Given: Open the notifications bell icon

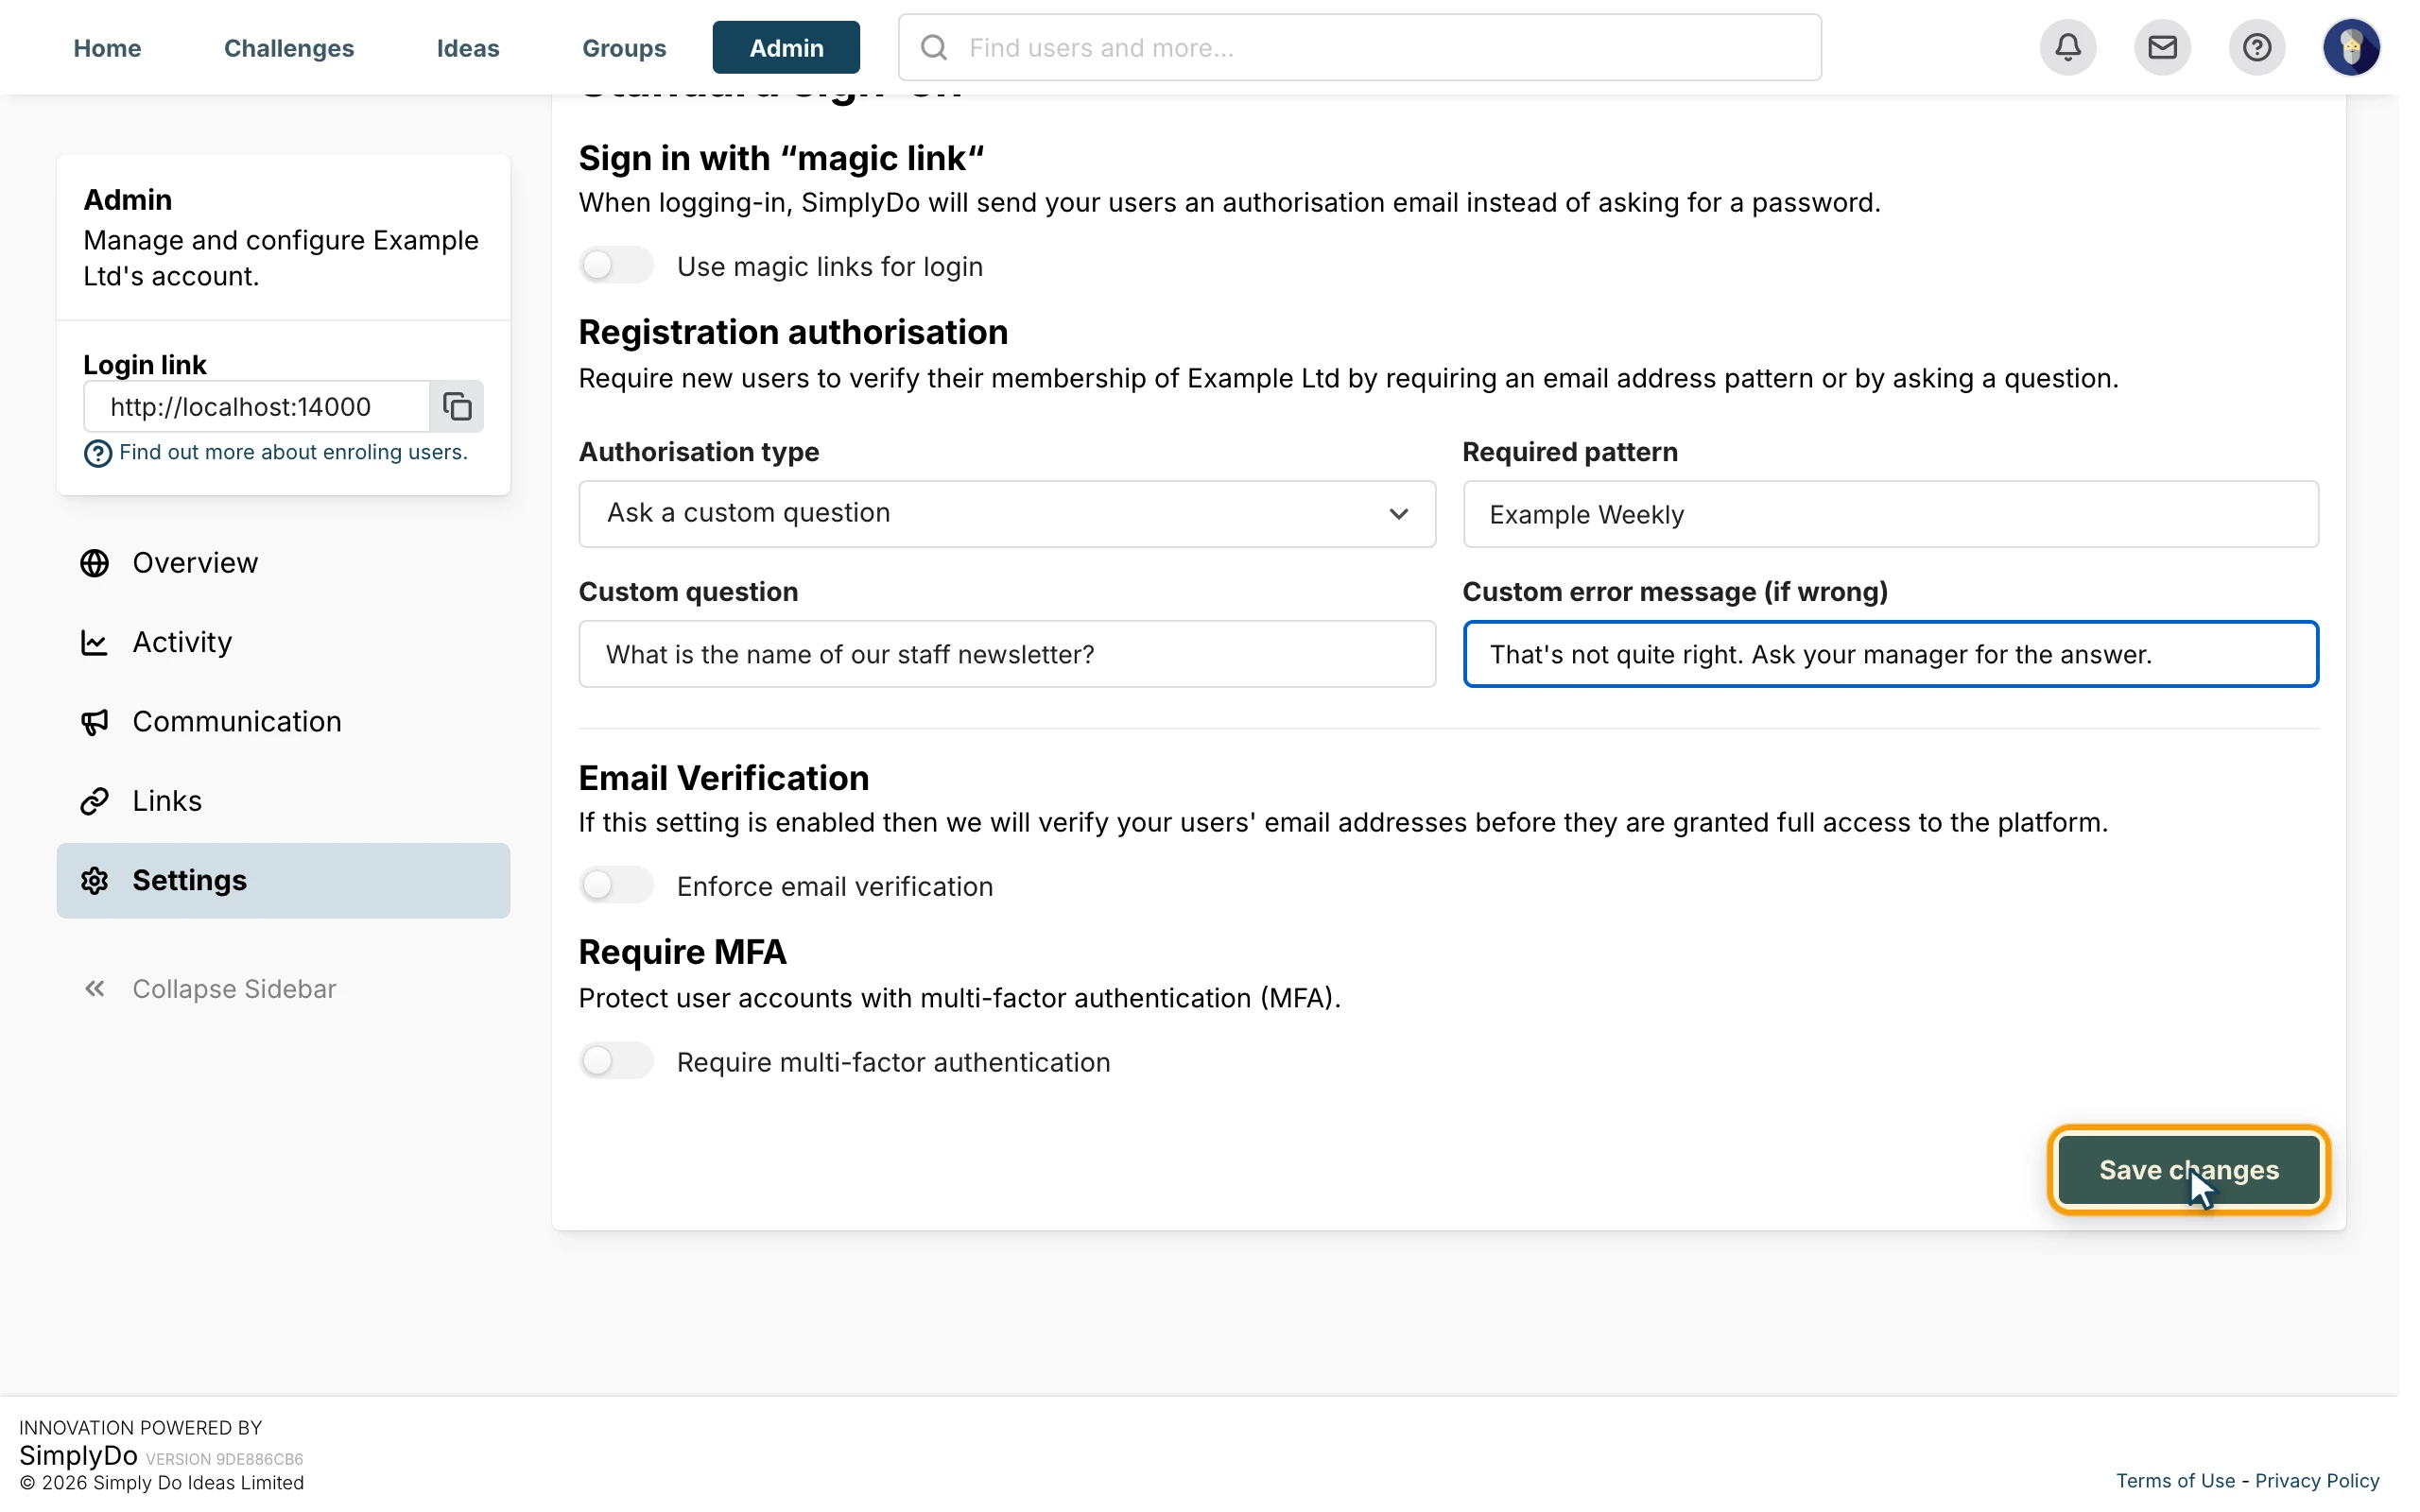Looking at the screenshot, I should point(2068,47).
